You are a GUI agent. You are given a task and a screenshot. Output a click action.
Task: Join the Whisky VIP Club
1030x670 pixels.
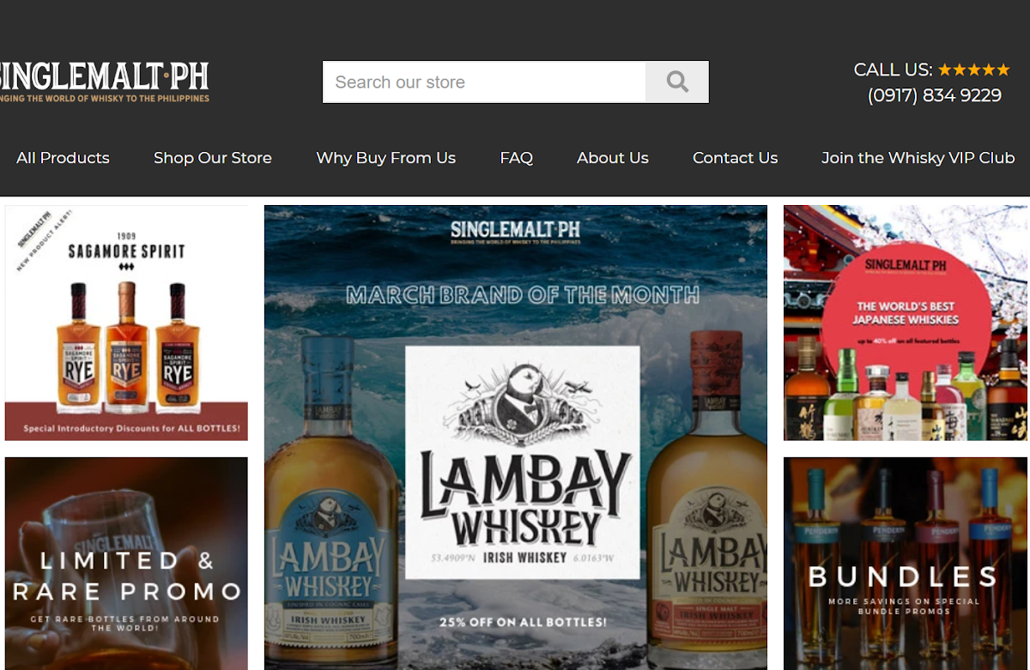tap(918, 158)
